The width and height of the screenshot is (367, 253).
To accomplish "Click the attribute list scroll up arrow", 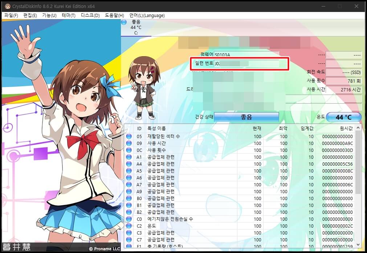I will 358,128.
